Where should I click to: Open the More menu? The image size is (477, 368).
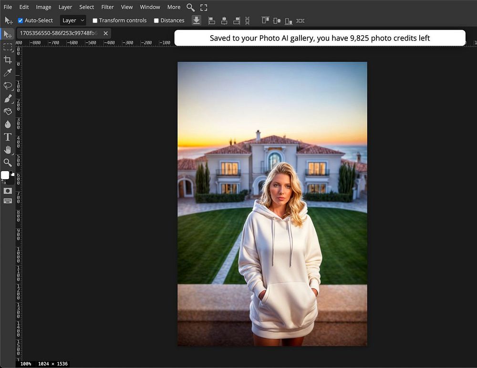coord(174,7)
